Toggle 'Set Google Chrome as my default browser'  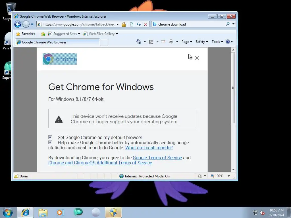pos(50,137)
